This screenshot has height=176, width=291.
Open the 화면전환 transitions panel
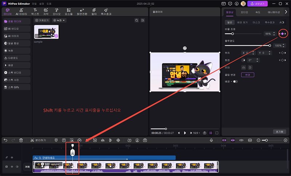82,12
